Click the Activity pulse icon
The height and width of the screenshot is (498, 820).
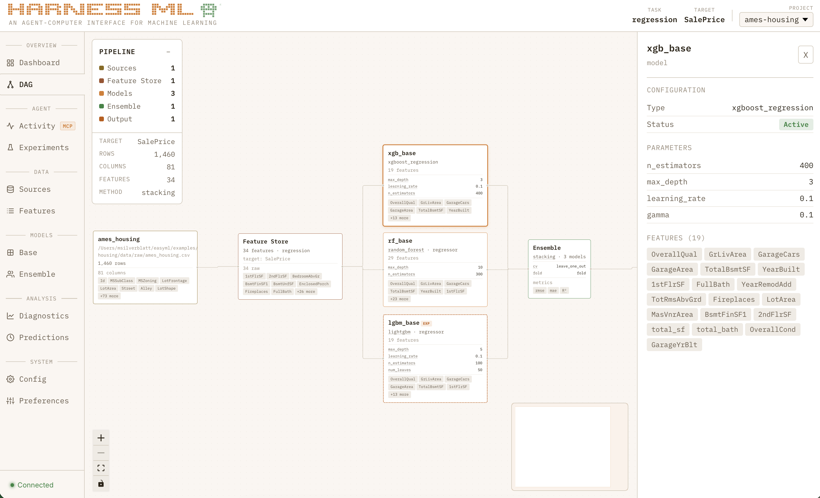pyautogui.click(x=10, y=126)
